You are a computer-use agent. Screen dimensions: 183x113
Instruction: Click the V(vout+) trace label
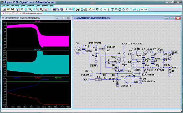(x=17, y=78)
